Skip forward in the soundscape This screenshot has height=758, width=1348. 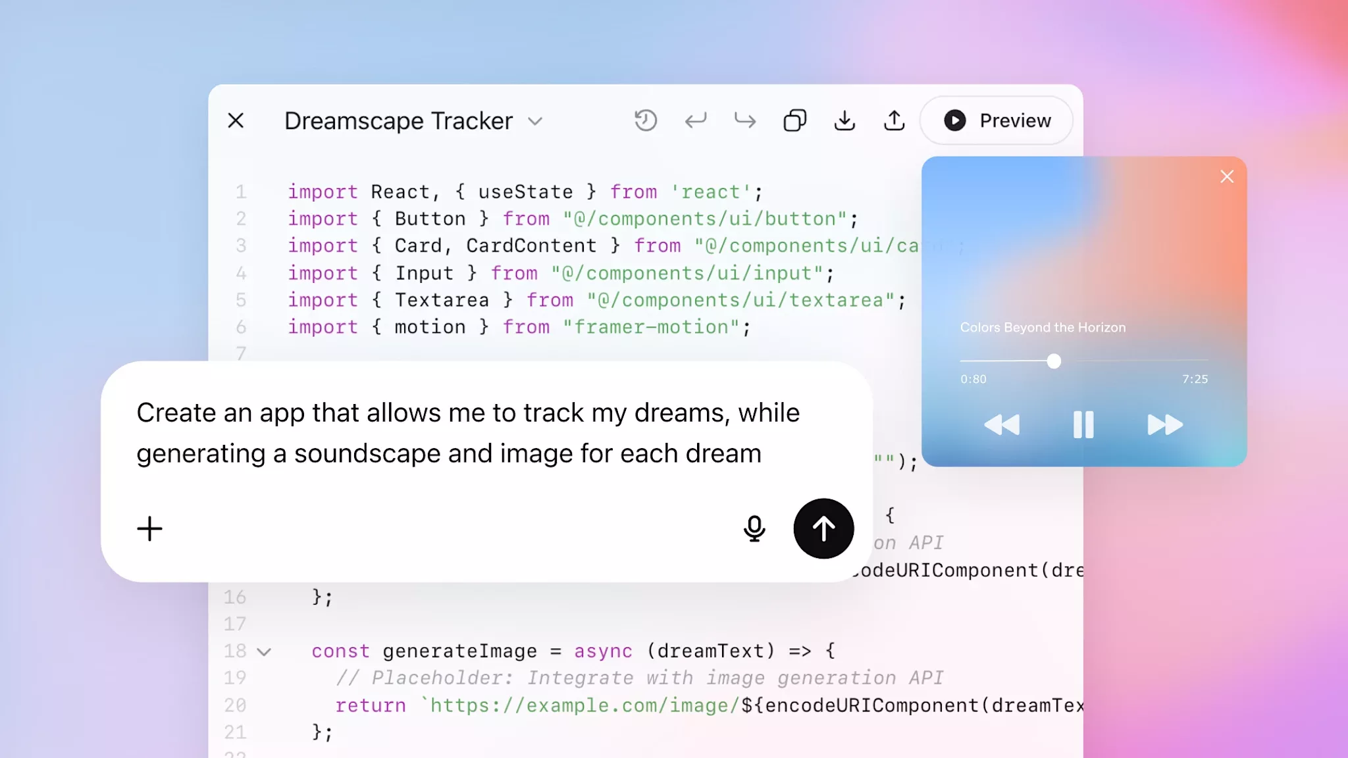coord(1165,424)
